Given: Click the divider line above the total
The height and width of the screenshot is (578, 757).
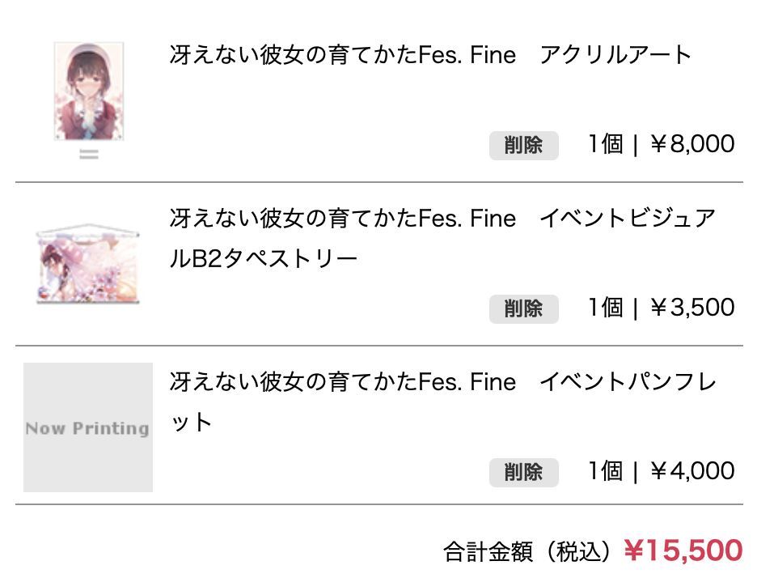Looking at the screenshot, I should click(378, 504).
